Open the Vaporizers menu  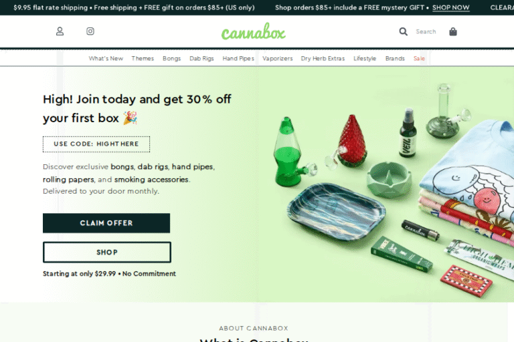277,59
